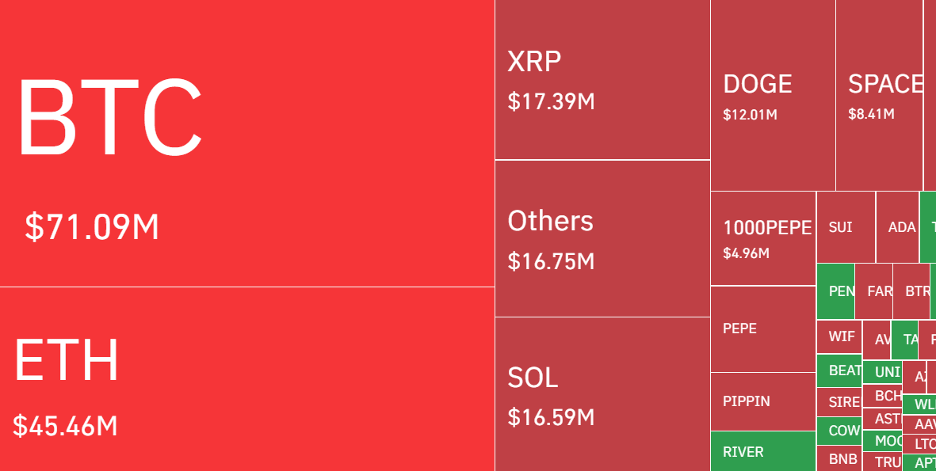Click the green COW tile
The image size is (936, 471).
[x=839, y=431]
